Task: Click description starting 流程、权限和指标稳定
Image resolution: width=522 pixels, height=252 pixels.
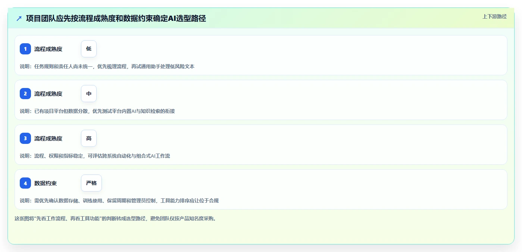Action: tap(95, 156)
